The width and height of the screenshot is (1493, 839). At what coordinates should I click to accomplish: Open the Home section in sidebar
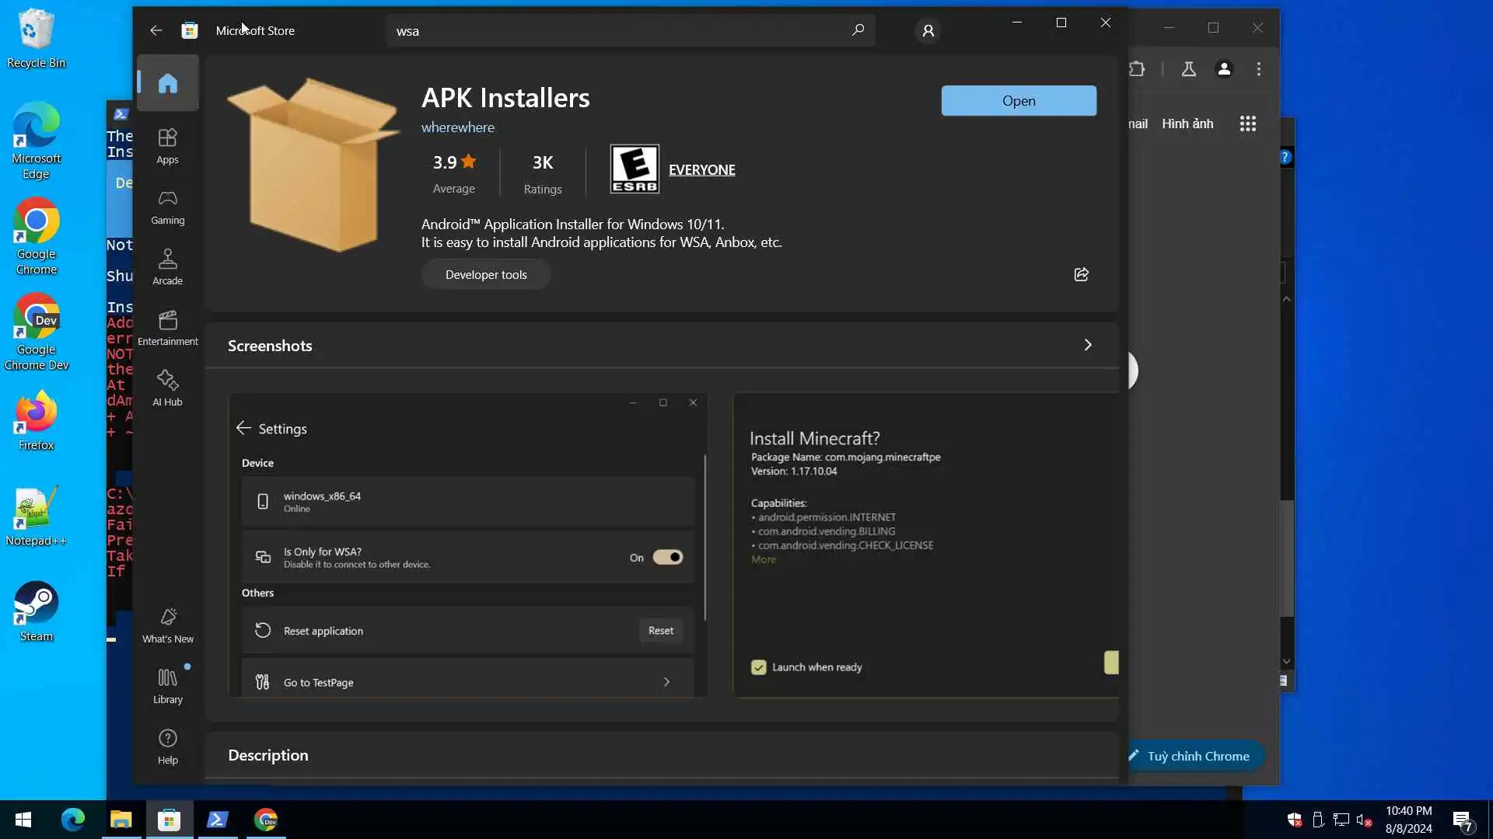(167, 83)
